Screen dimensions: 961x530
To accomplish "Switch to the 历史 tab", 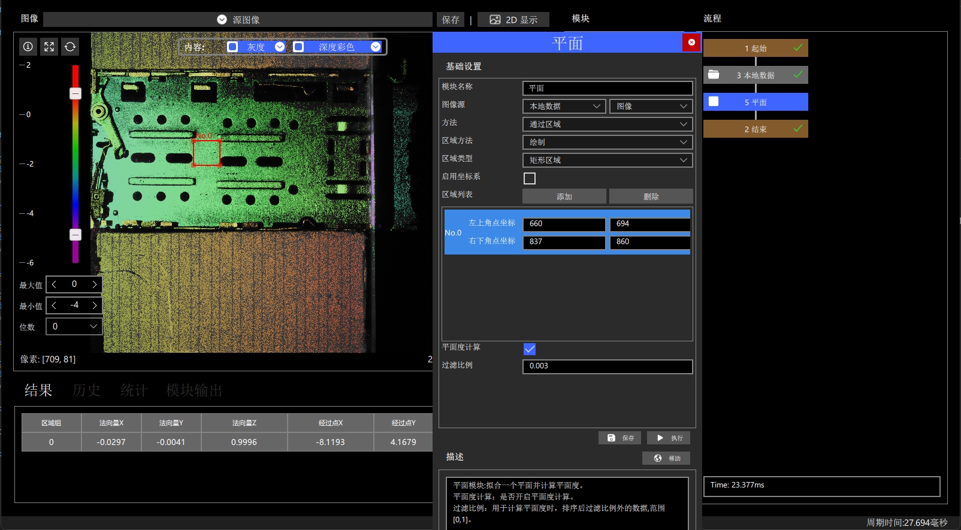I will (x=86, y=390).
